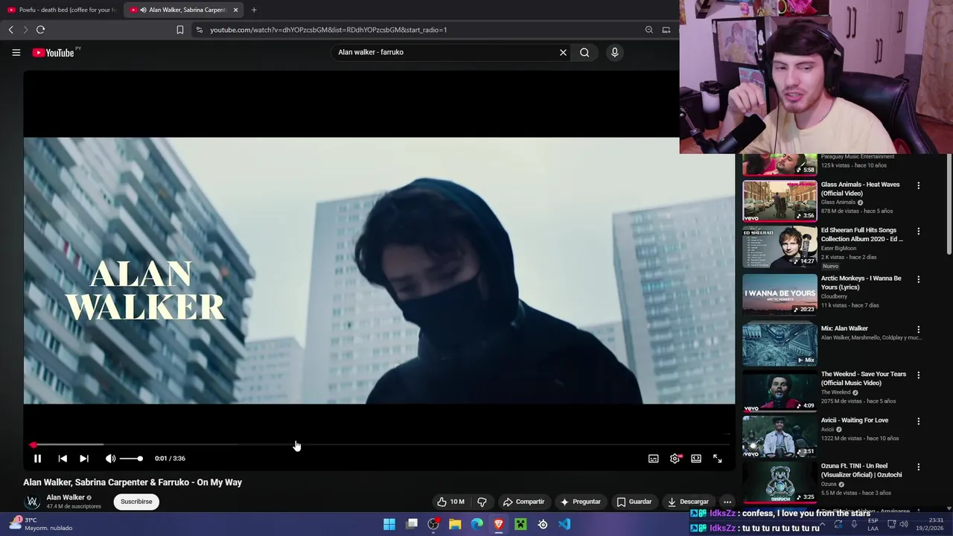Viewport: 953px width, 536px height.
Task: Open Alan Walker channel avatar
Action: coord(32,502)
